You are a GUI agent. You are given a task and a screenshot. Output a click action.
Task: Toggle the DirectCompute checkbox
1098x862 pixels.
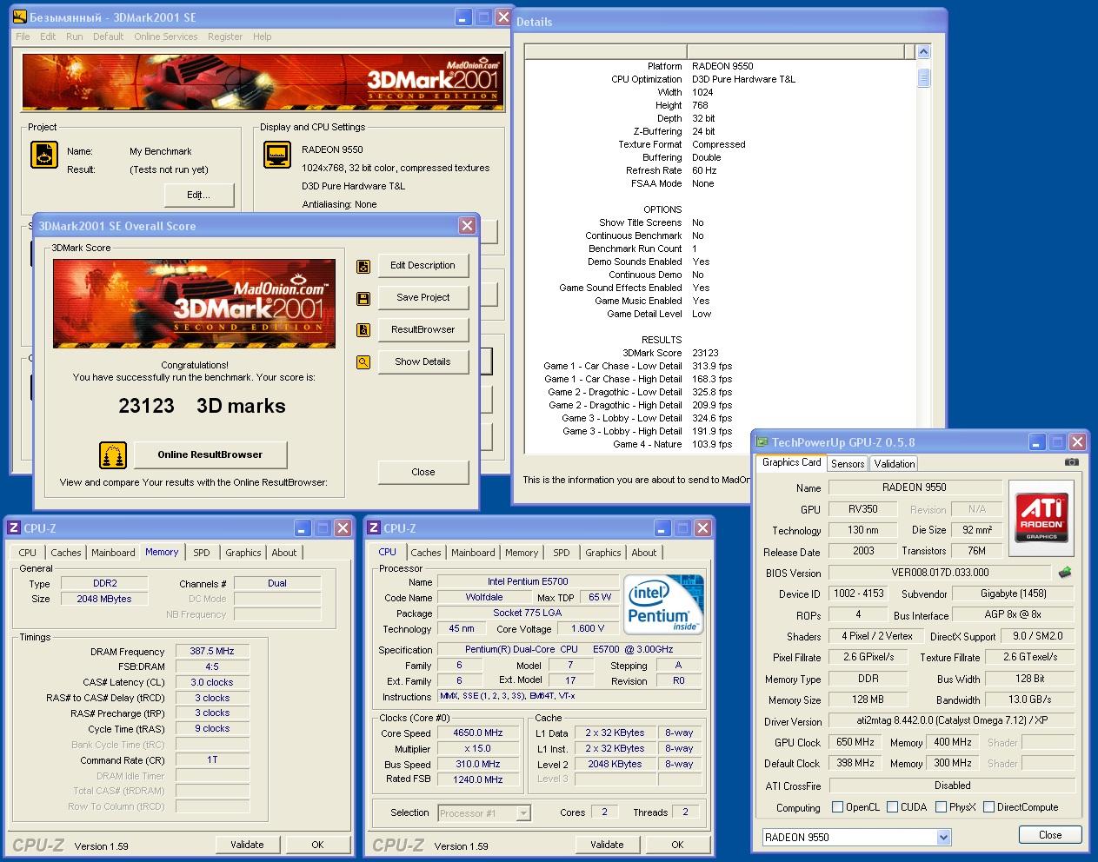[988, 807]
